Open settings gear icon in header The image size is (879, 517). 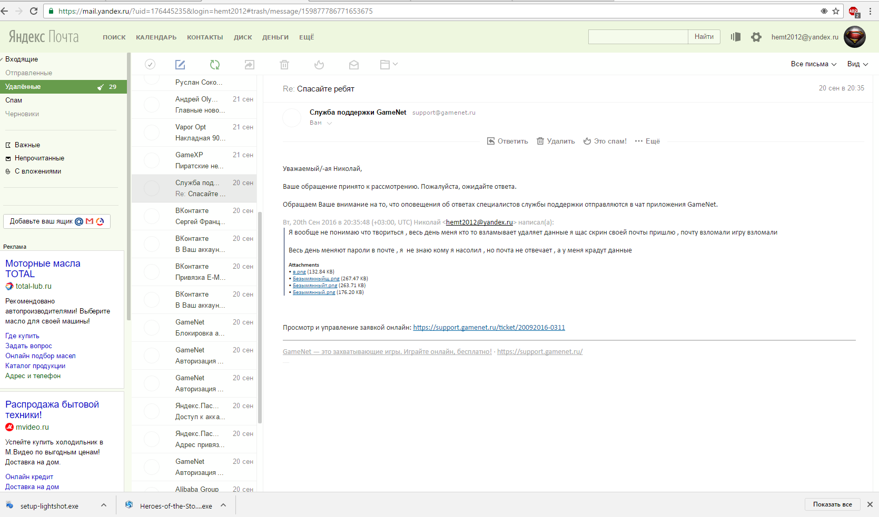(x=756, y=37)
